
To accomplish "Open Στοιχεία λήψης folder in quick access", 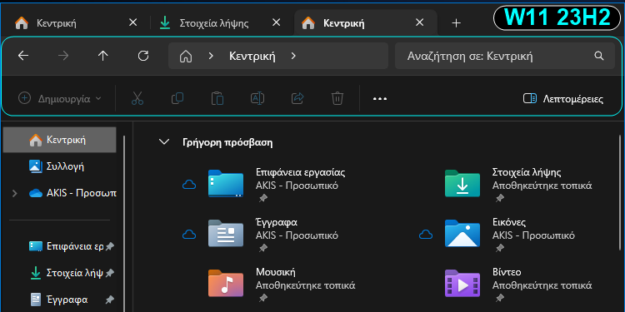I will (462, 184).
